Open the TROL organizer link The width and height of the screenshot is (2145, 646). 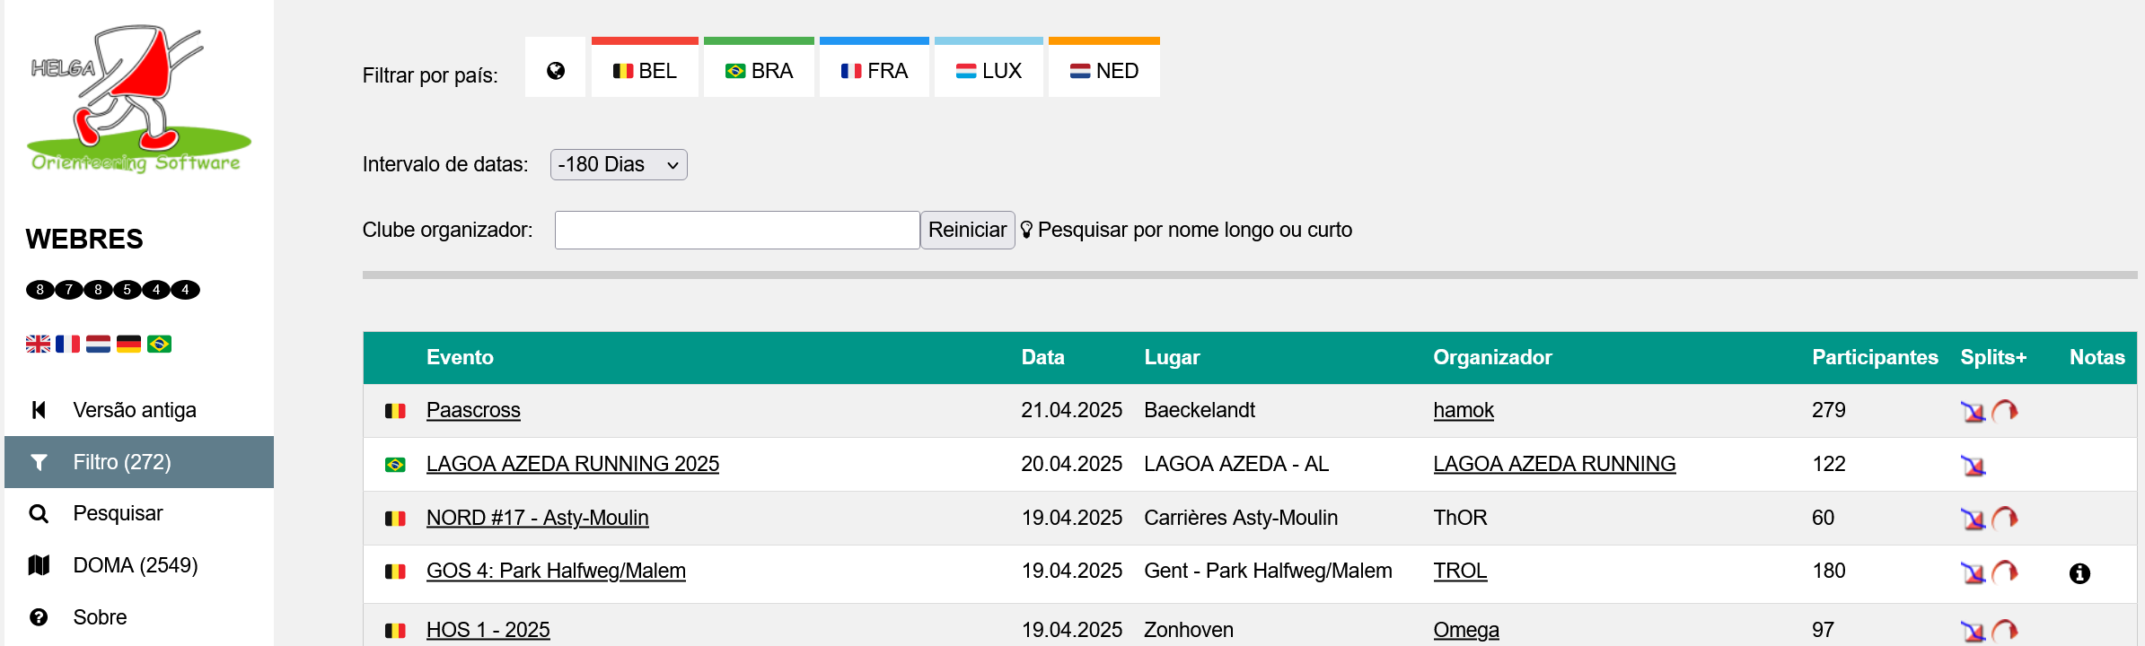(x=1460, y=571)
